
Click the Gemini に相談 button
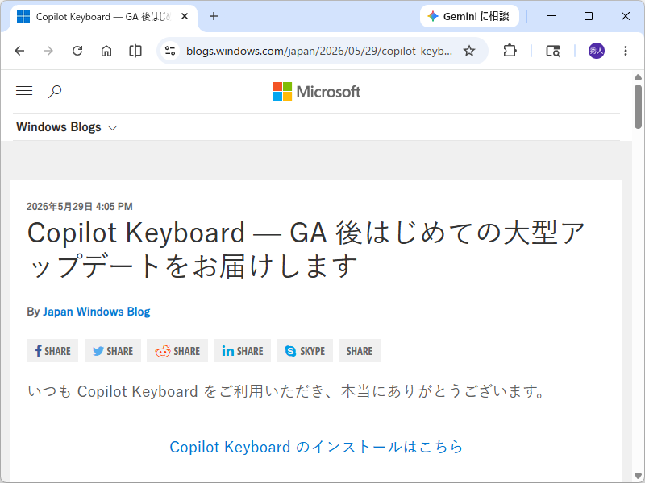pyautogui.click(x=469, y=16)
